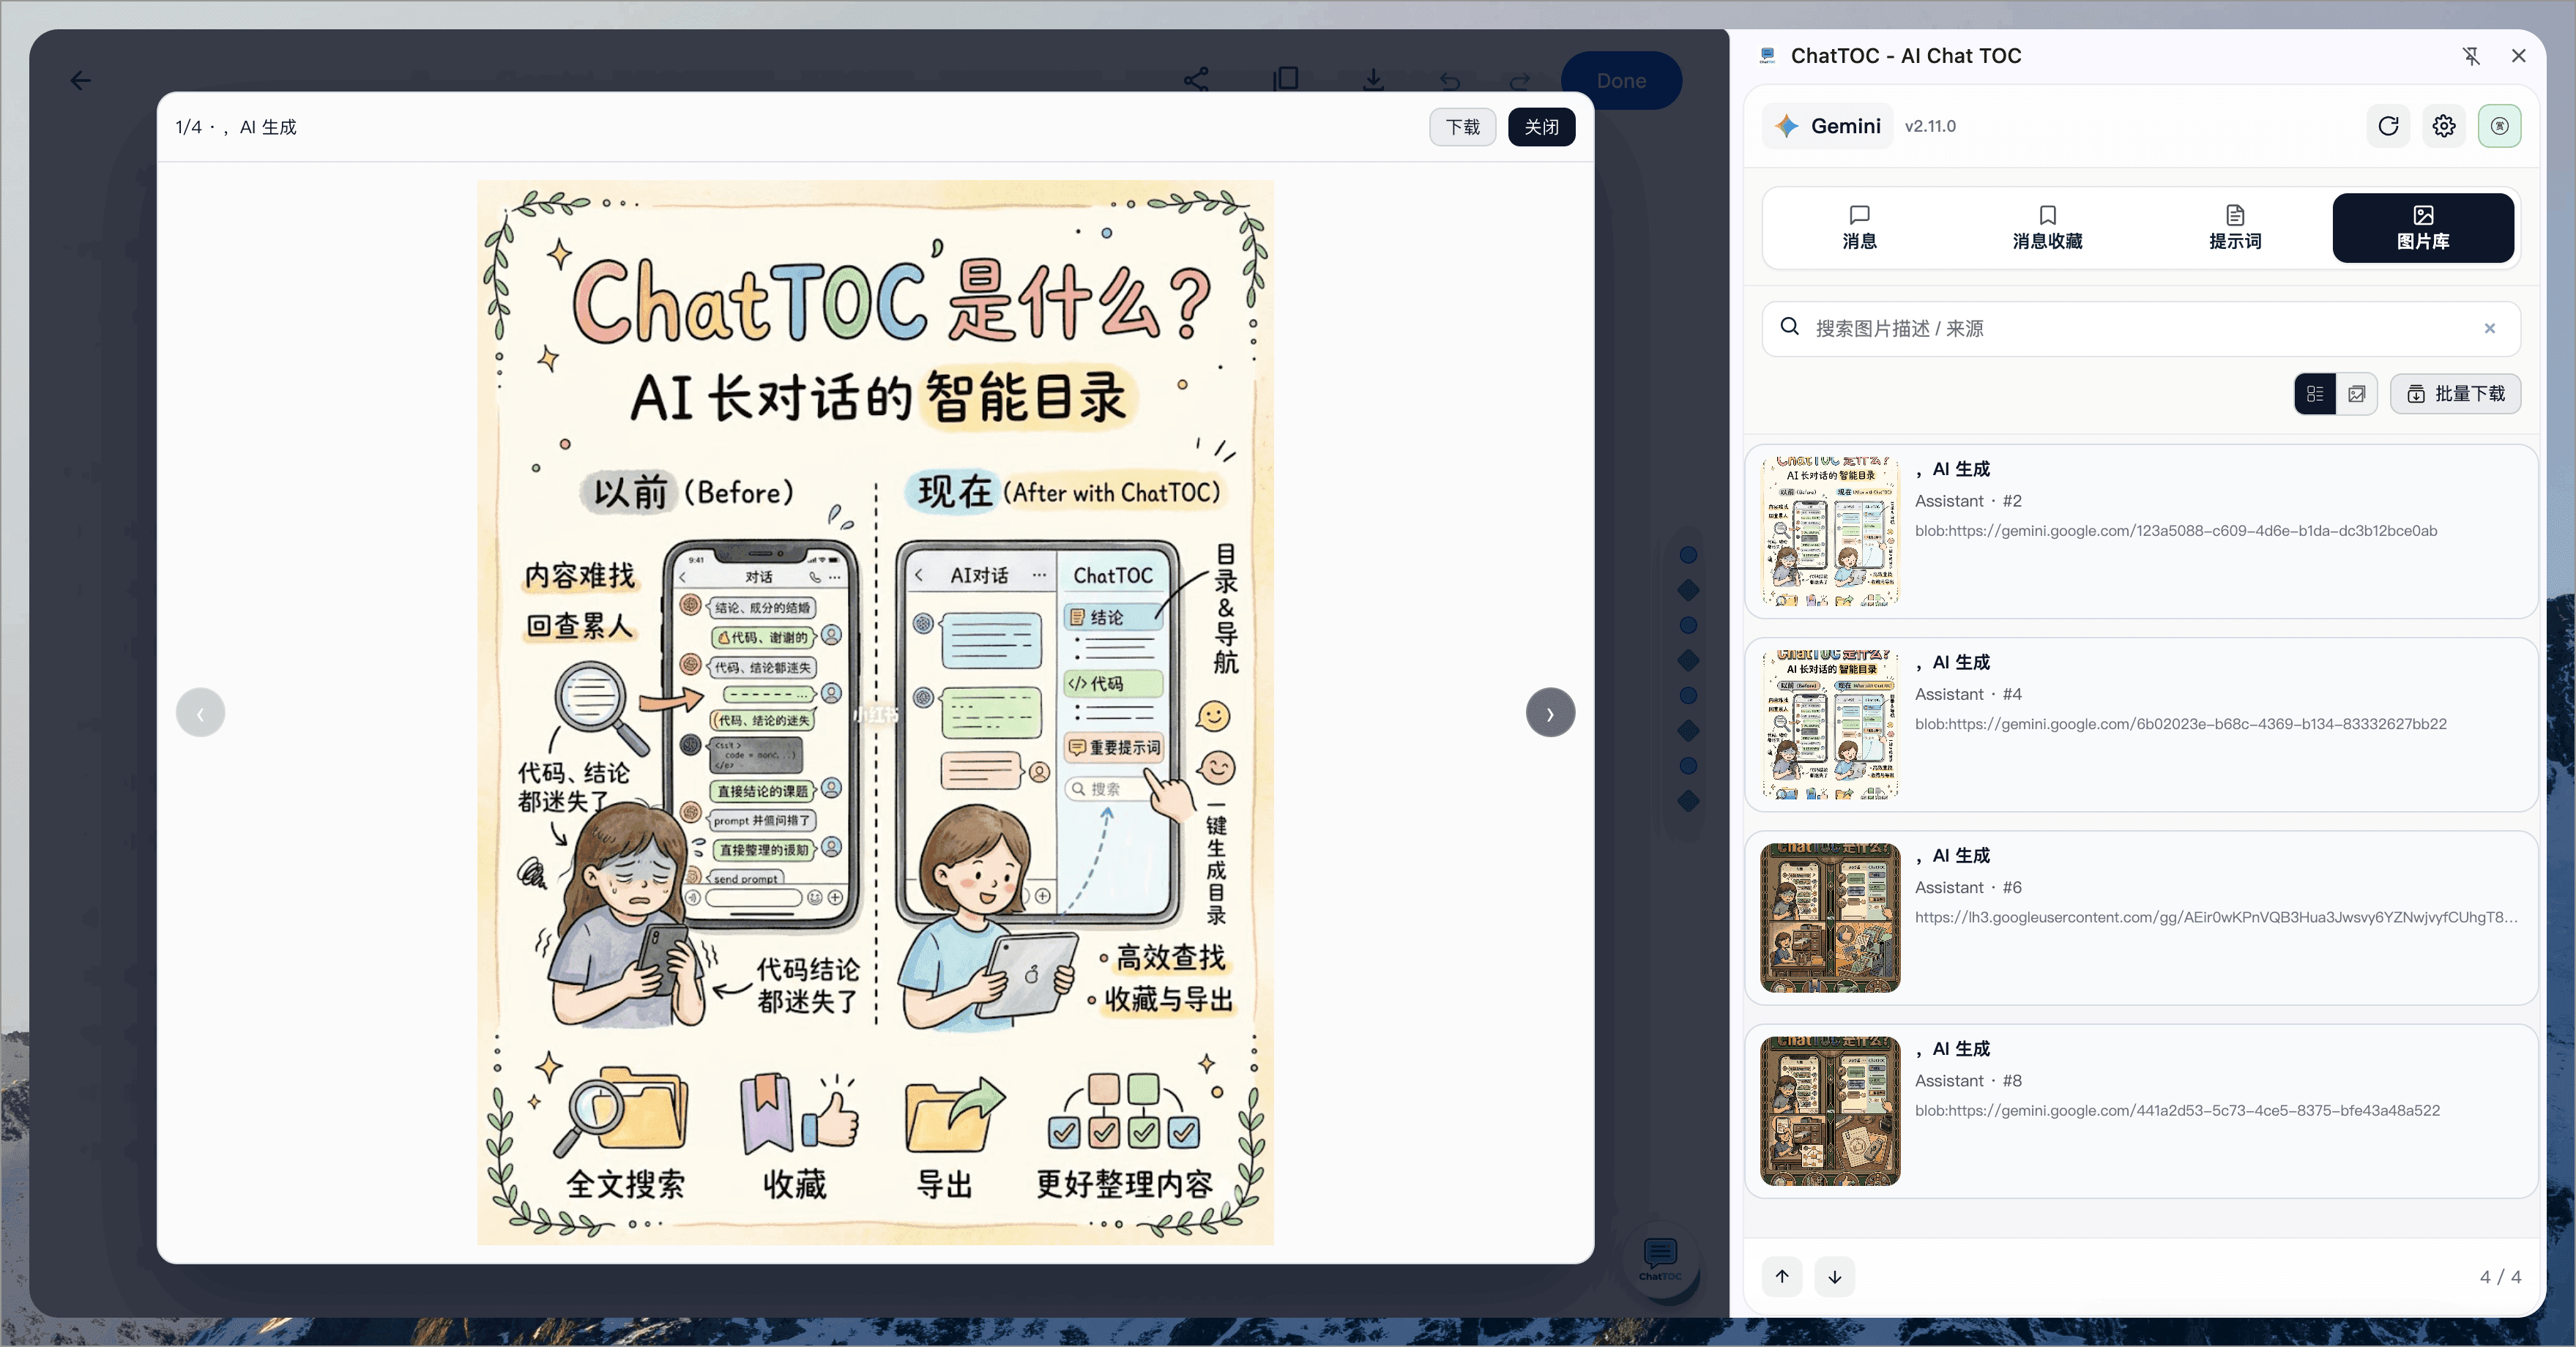Jump to next item with down arrow

(1835, 1276)
